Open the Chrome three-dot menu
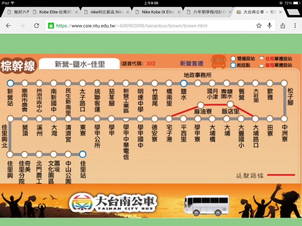 [x=295, y=26]
